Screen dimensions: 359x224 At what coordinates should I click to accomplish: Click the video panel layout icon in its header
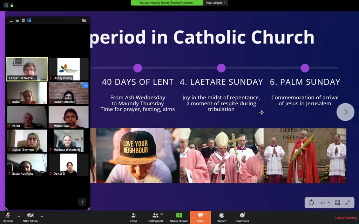(84, 20)
